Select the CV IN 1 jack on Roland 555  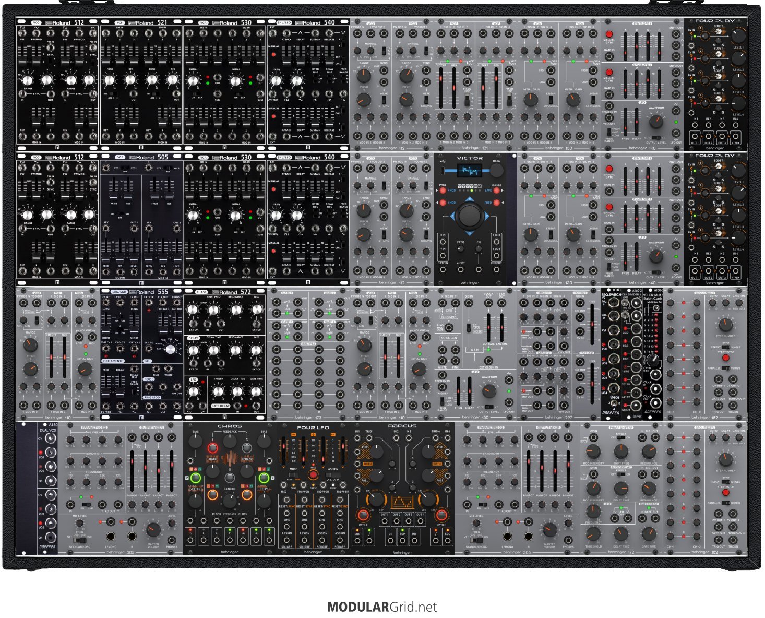[x=106, y=303]
